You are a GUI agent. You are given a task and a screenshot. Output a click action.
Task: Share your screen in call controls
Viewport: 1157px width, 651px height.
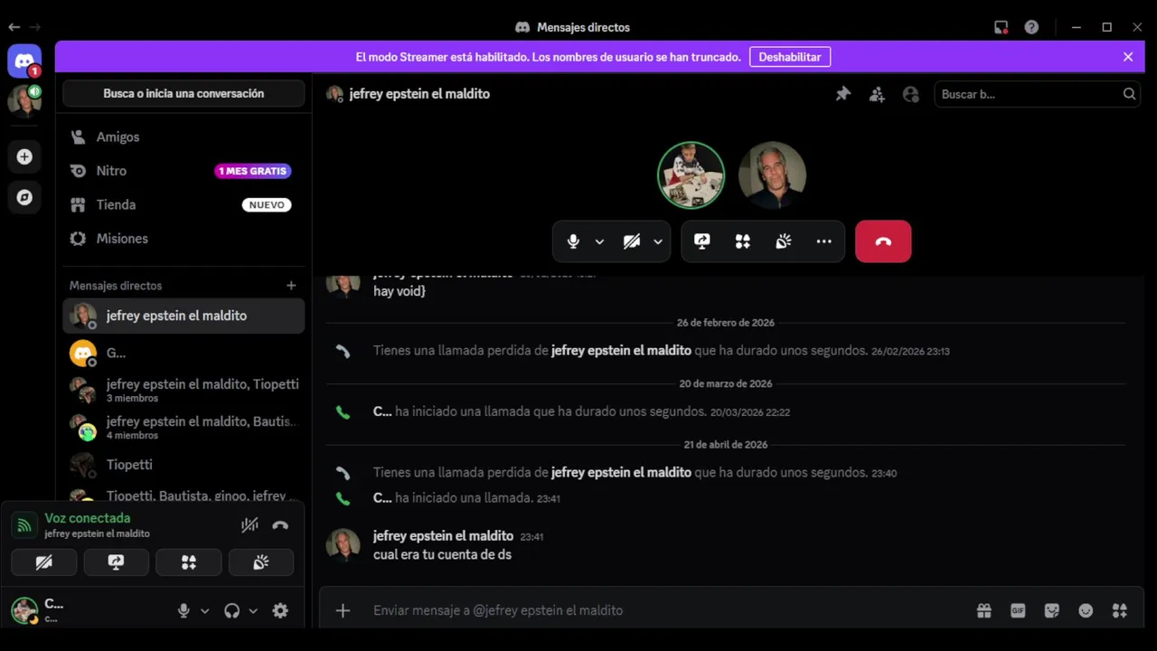pyautogui.click(x=702, y=241)
